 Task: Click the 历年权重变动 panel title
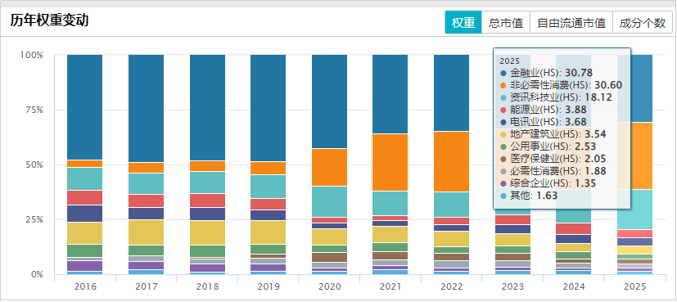tap(49, 20)
